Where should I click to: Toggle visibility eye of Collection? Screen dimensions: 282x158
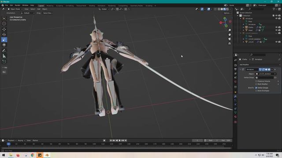[276, 16]
